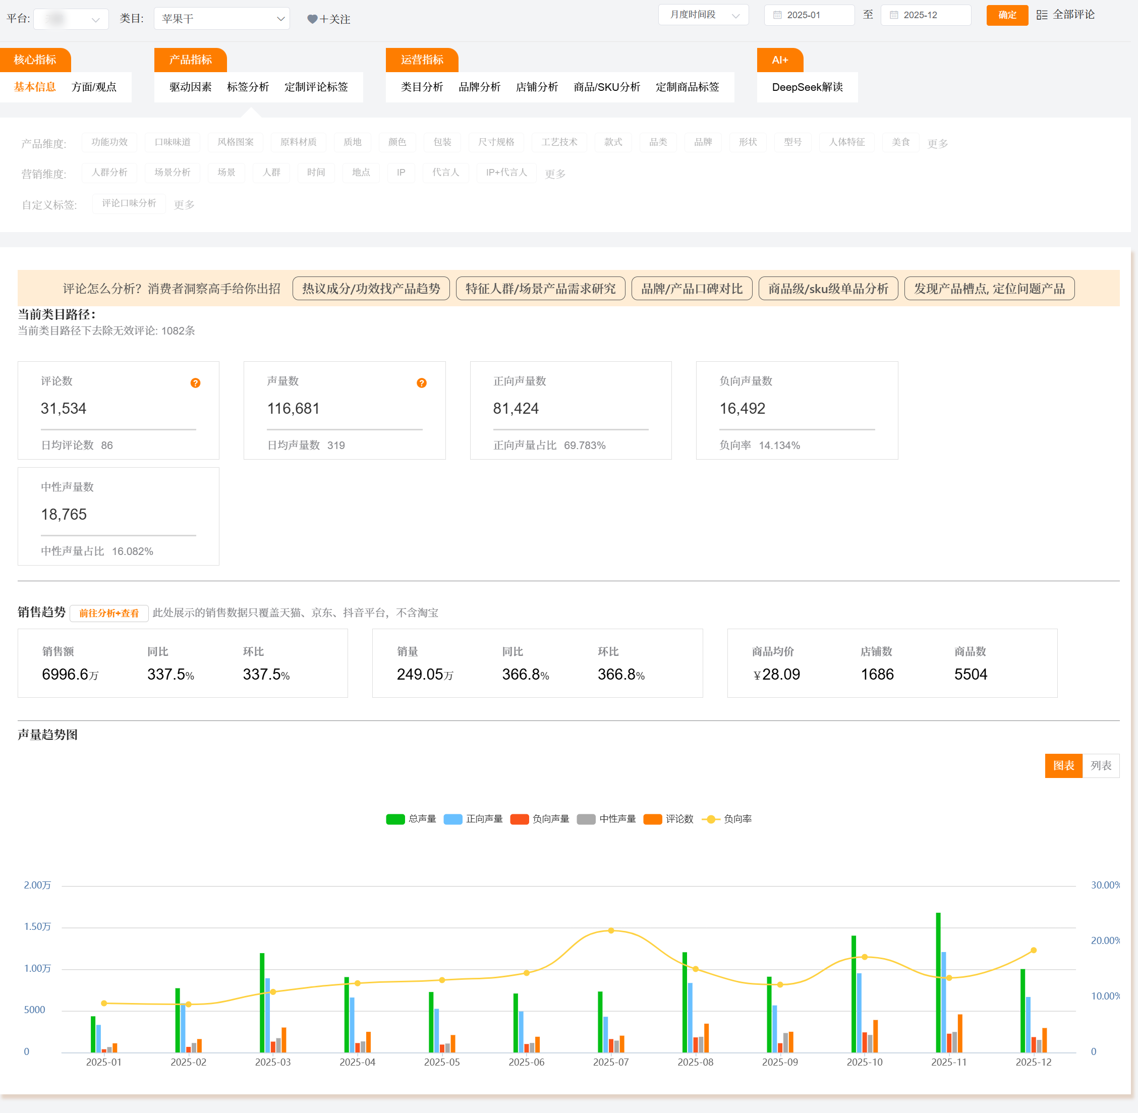This screenshot has height=1113, width=1138.
Task: Click the list icon beside 全部评论
Action: point(1042,15)
